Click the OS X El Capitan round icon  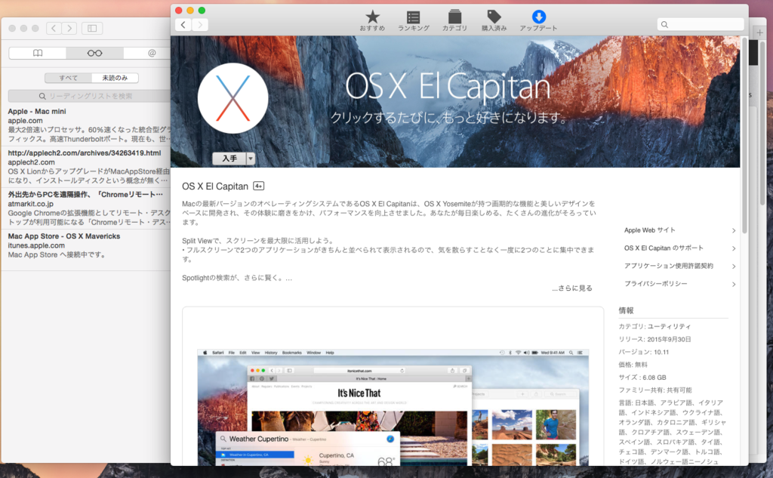[233, 98]
